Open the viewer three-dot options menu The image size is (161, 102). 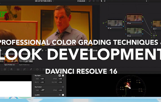point(97,1)
